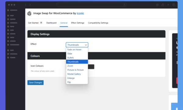Reload the page via the address bar icon

coord(124,5)
